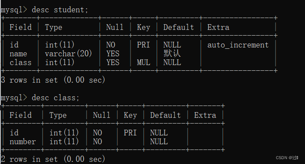305x164 pixels.
Task: Click the 'Type' header in student table
Action: point(54,27)
